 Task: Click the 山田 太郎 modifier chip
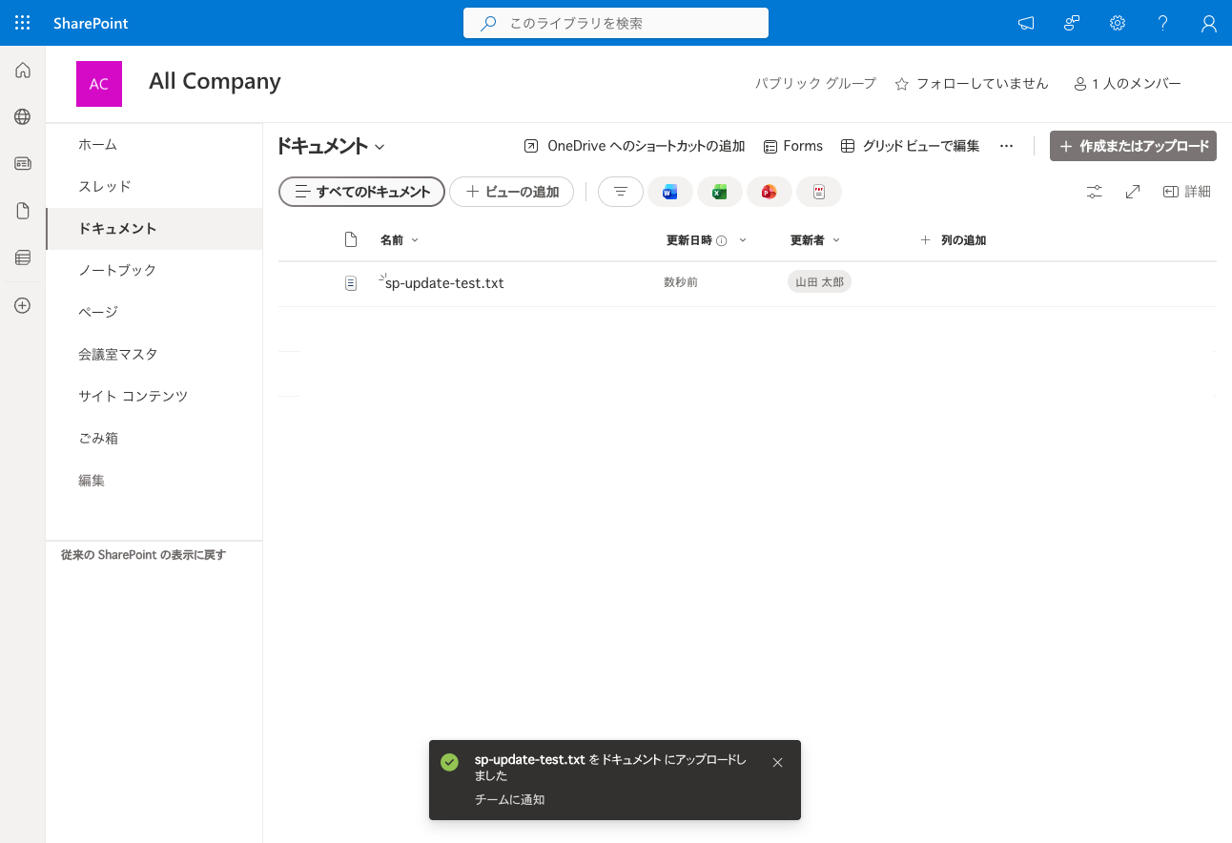819,282
